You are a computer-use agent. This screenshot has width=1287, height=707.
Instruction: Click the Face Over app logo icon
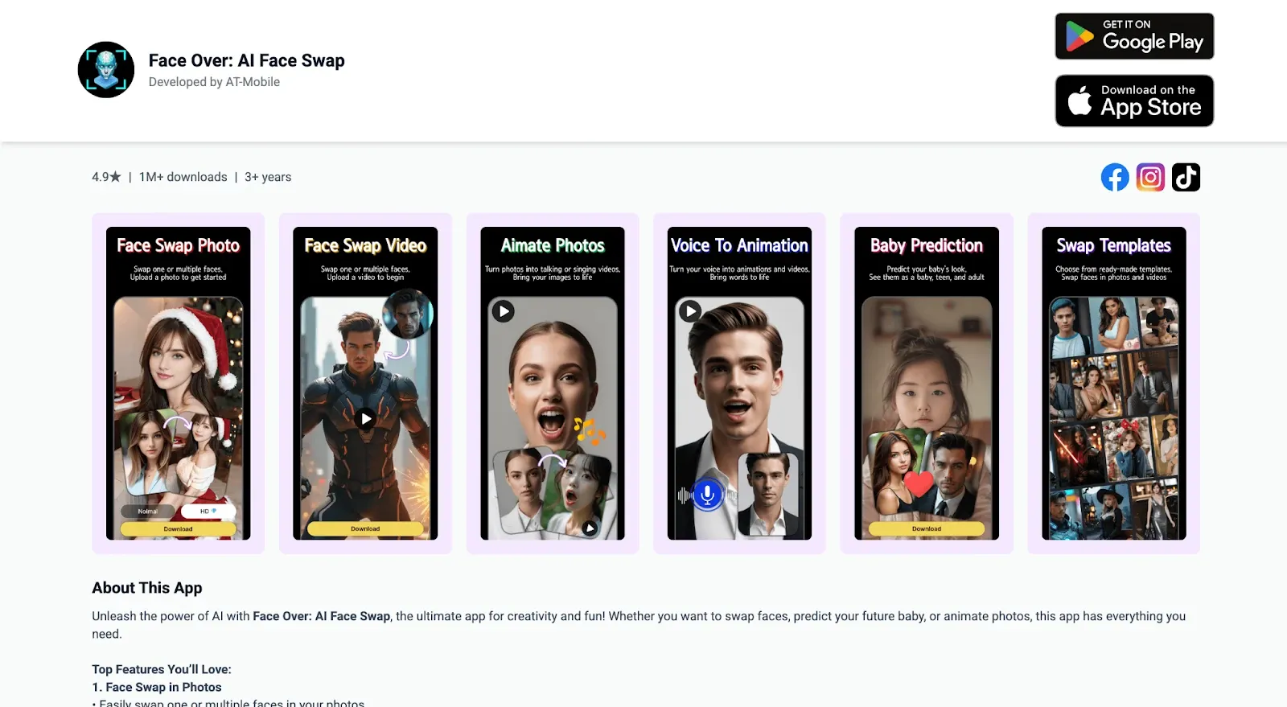pyautogui.click(x=106, y=70)
